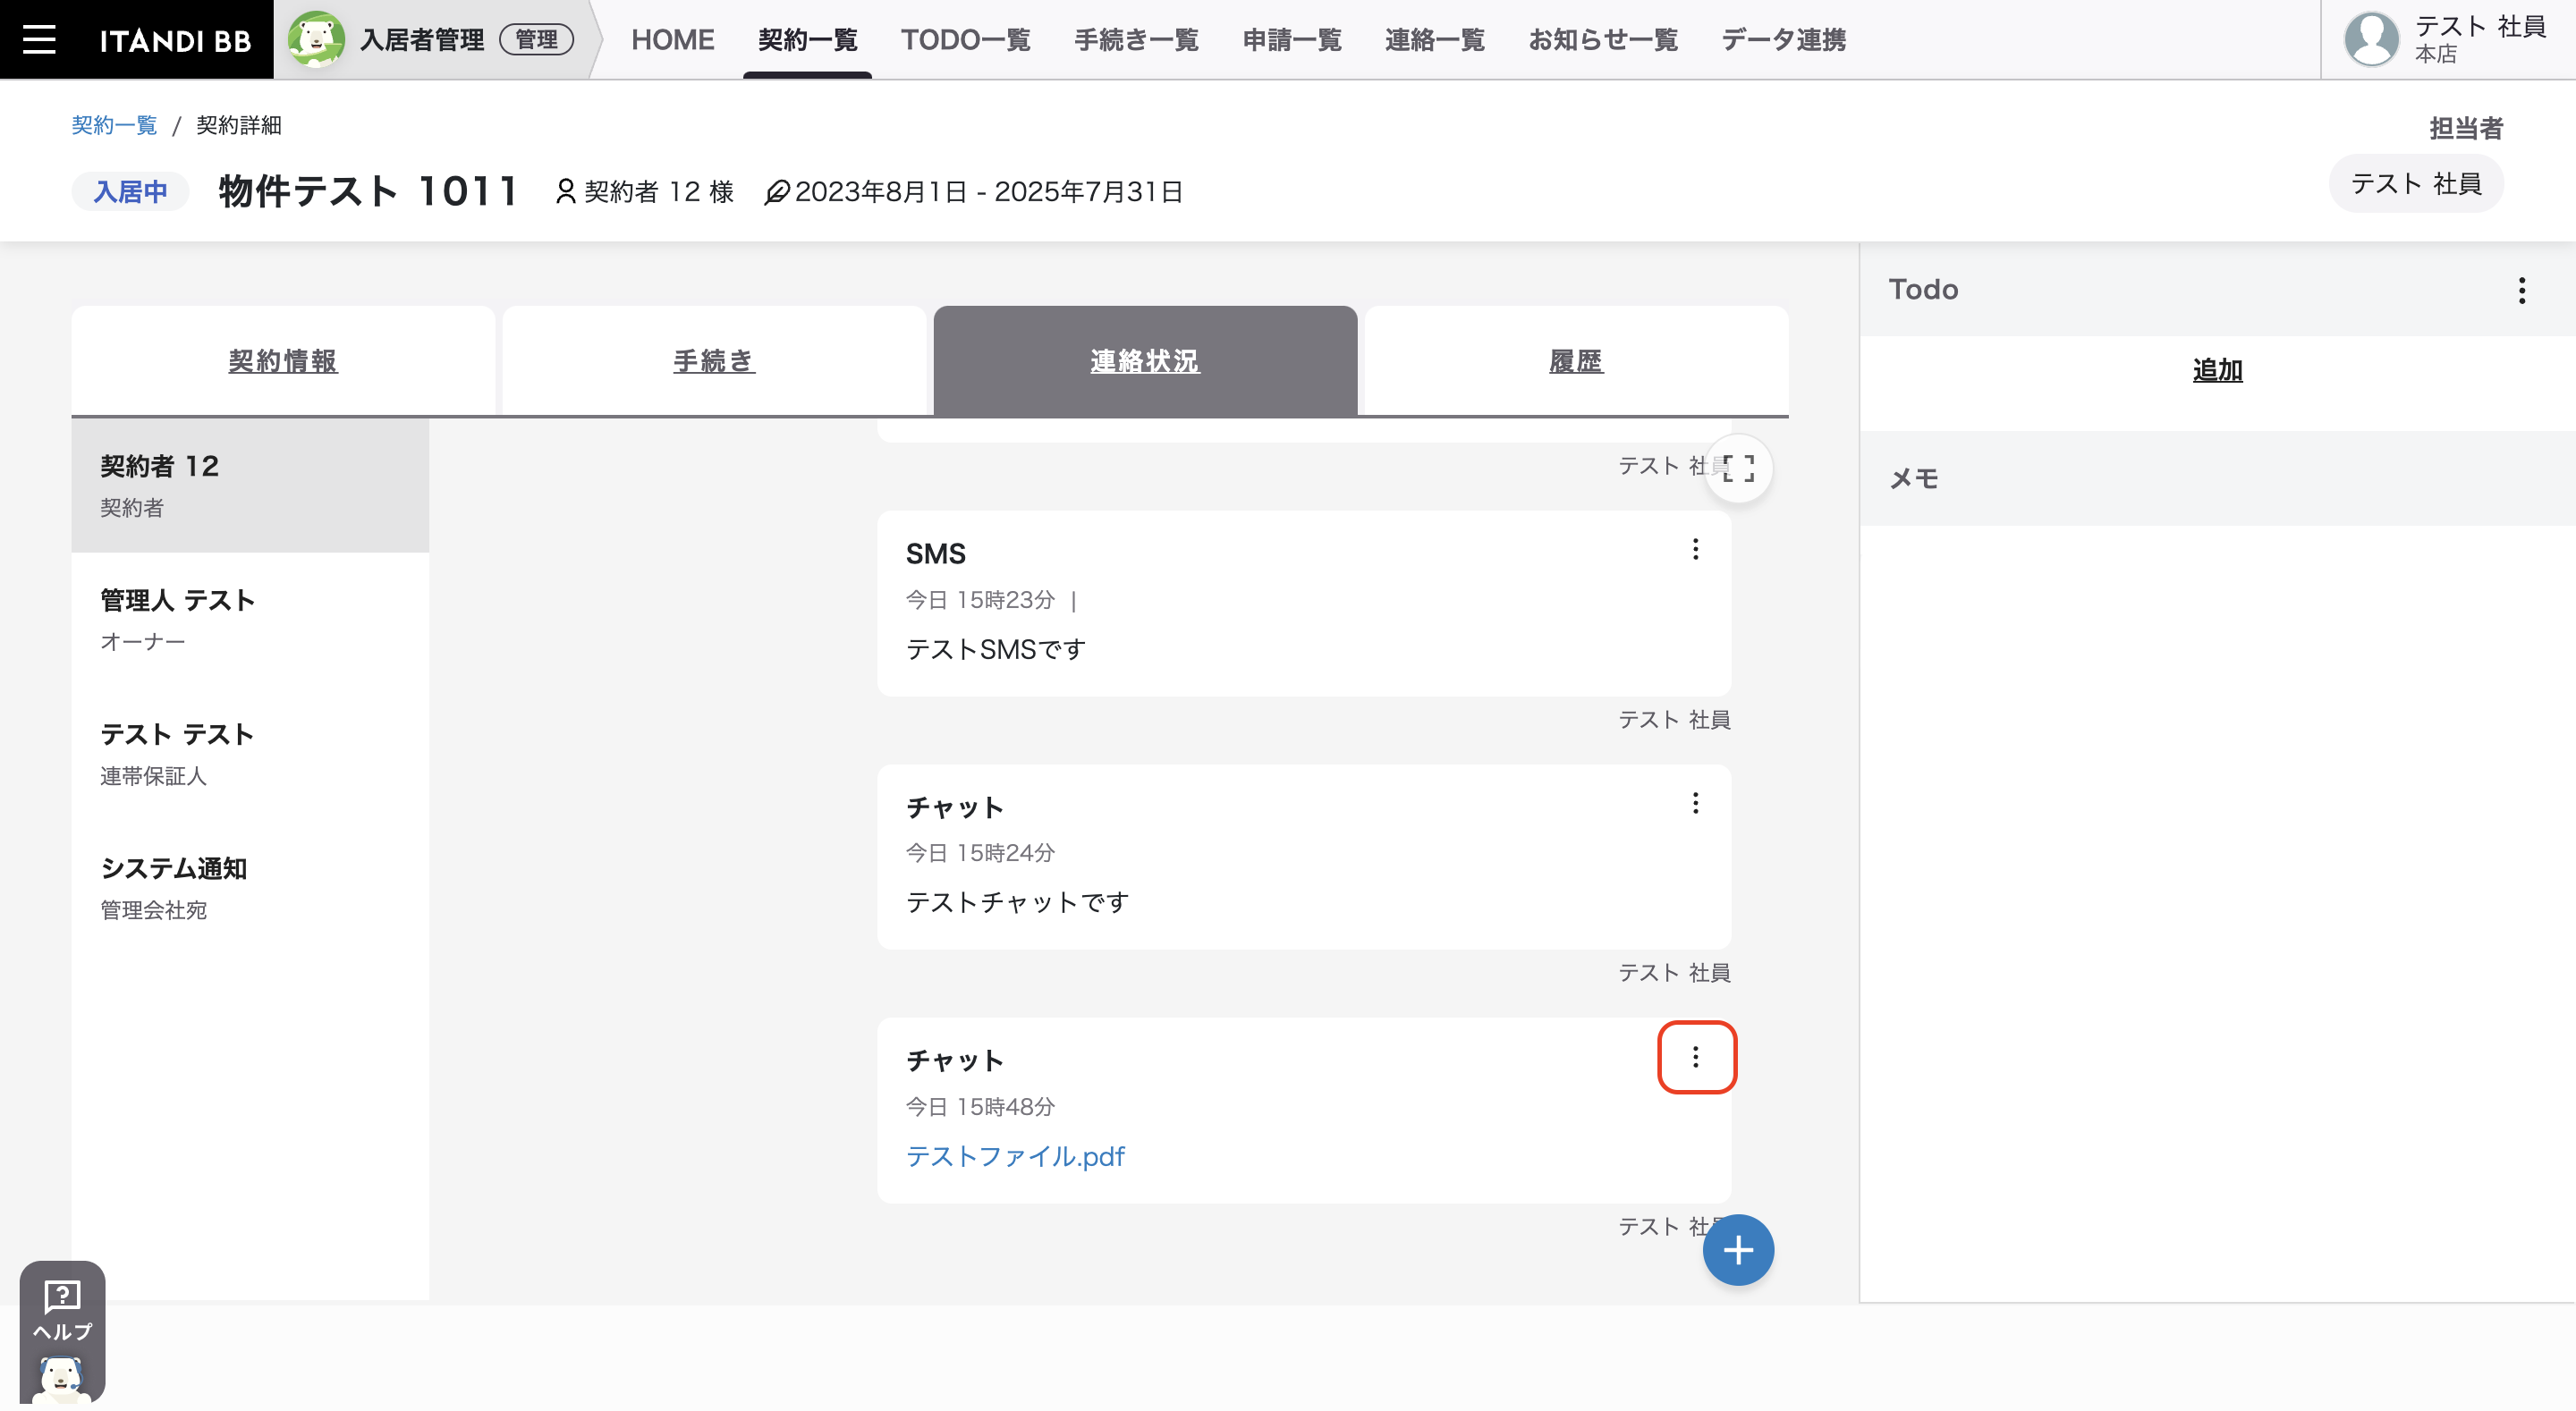Open the help chat widget
This screenshot has height=1411, width=2576.
coord(62,1331)
